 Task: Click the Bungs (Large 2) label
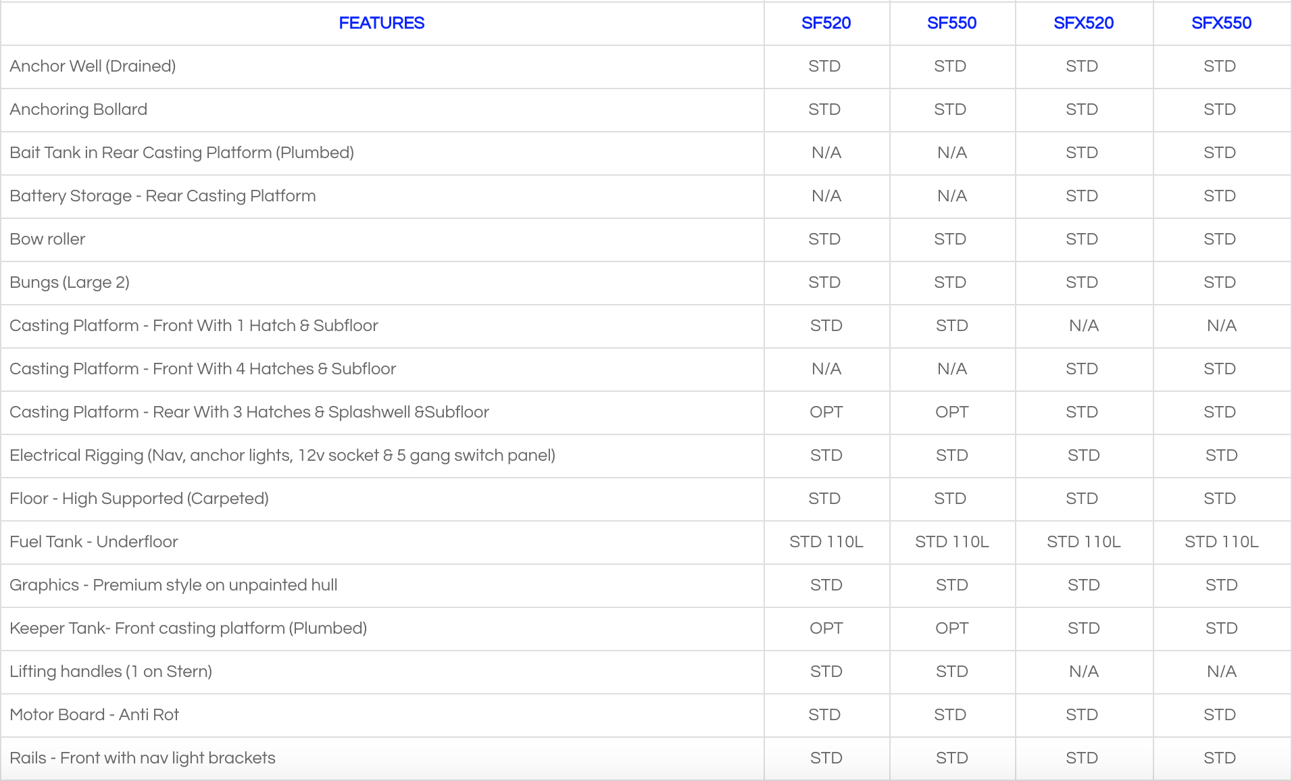click(70, 282)
